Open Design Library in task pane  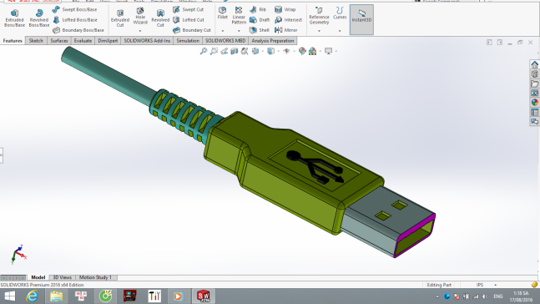tap(534, 74)
